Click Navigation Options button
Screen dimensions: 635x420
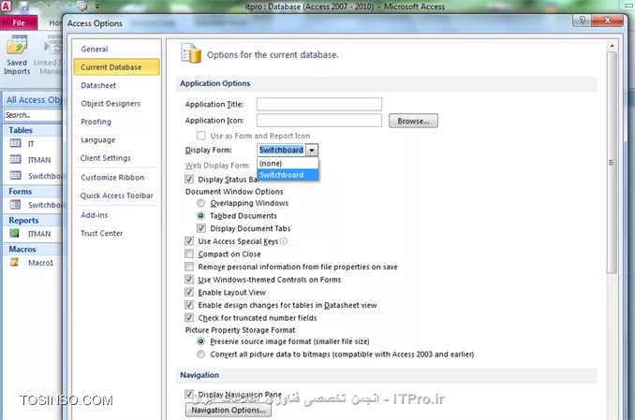pos(229,410)
